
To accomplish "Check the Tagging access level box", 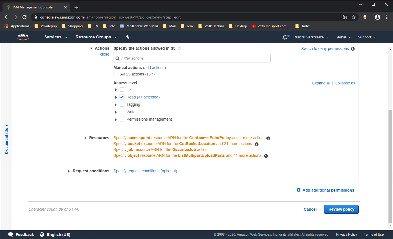I will pyautogui.click(x=122, y=104).
